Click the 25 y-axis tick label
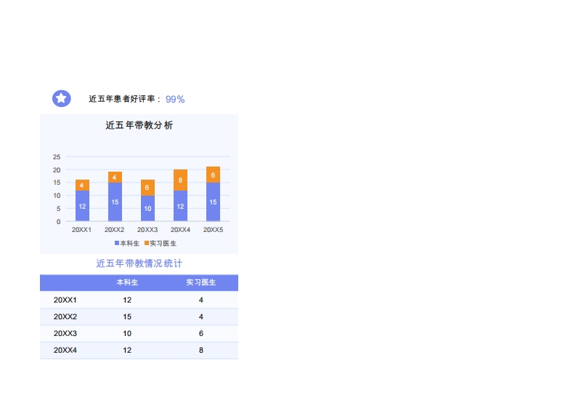Image resolution: width=576 pixels, height=408 pixels. click(57, 157)
